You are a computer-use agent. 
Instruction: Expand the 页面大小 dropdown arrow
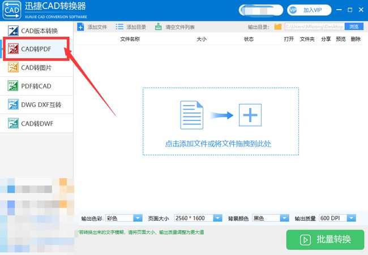(217, 218)
